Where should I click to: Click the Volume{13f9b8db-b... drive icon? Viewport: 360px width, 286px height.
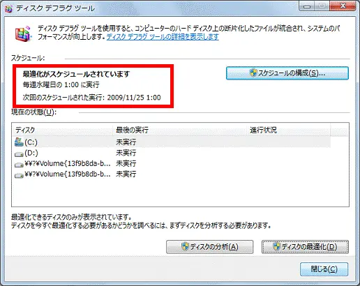19,175
